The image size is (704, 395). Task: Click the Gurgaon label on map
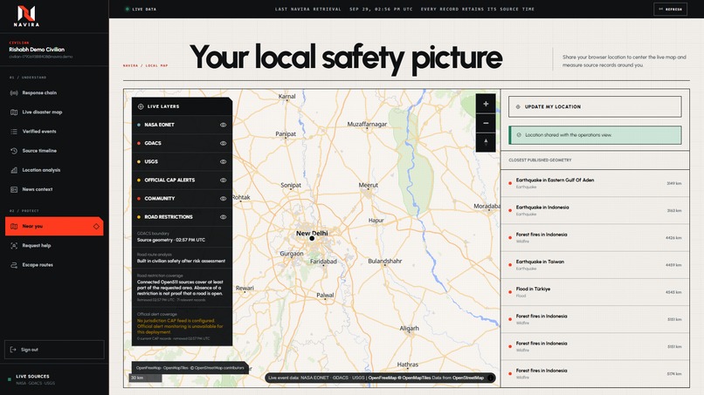pos(292,254)
